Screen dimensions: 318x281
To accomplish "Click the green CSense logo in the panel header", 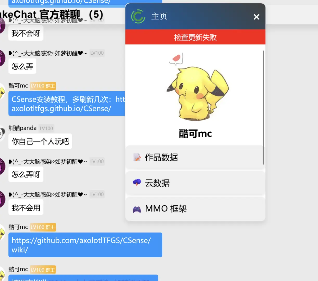I will pyautogui.click(x=138, y=16).
